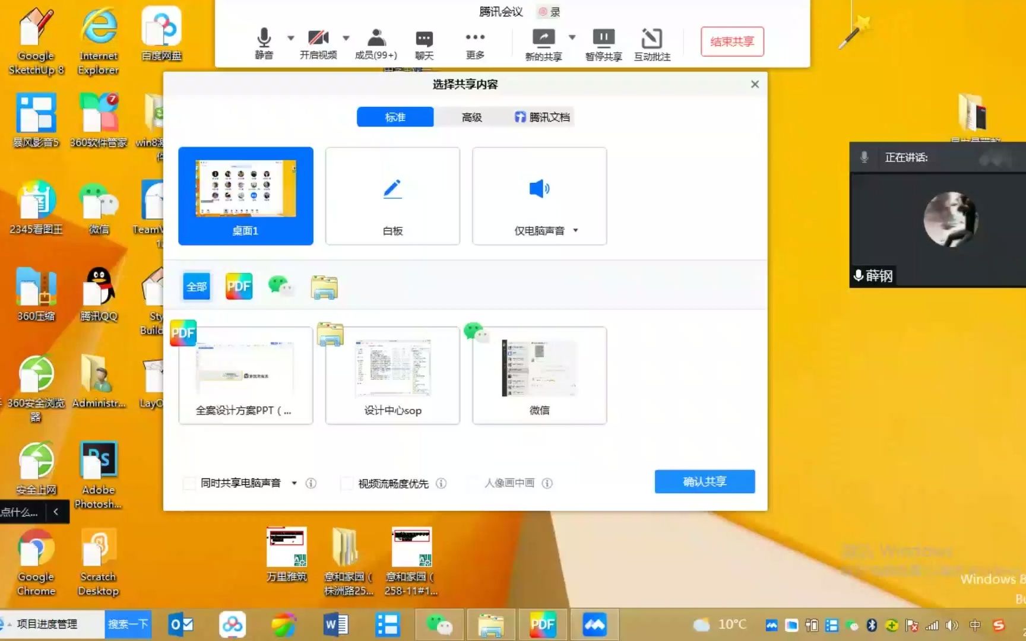Show info for 人像画中画
Screen dimensions: 1026x641
click(x=547, y=483)
